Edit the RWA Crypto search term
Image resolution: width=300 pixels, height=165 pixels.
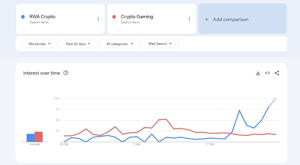point(42,17)
